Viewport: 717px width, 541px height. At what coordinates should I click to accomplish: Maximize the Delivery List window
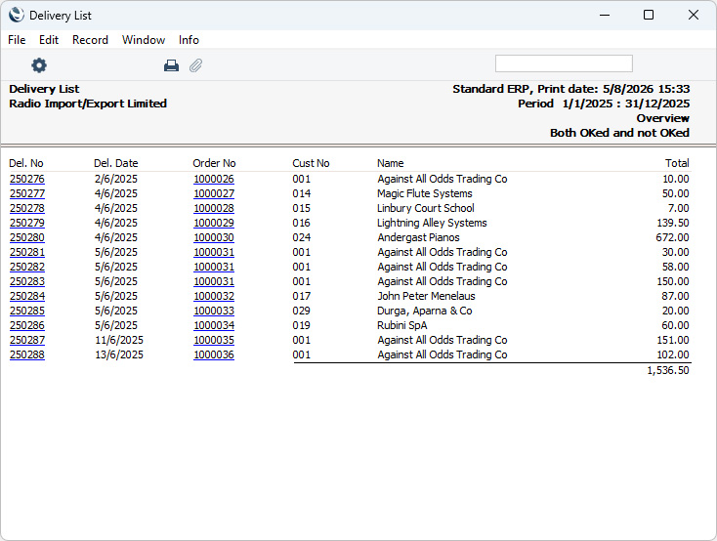click(x=649, y=15)
